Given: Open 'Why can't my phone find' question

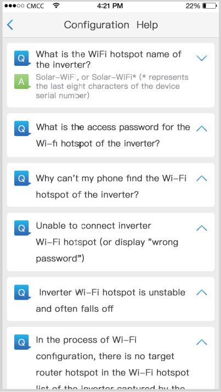Looking at the screenshot, I should pyautogui.click(x=111, y=186).
